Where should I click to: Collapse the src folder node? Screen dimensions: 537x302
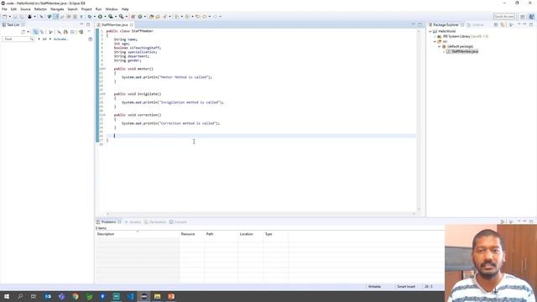point(435,41)
